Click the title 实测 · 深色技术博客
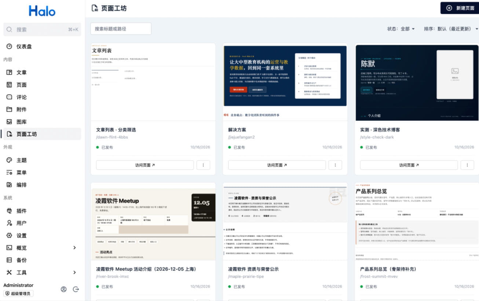The width and height of the screenshot is (479, 301). coord(380,130)
